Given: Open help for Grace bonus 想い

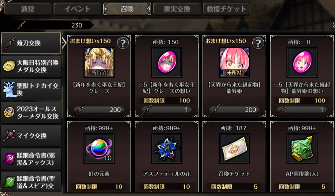Looking at the screenshot, I should [123, 43].
